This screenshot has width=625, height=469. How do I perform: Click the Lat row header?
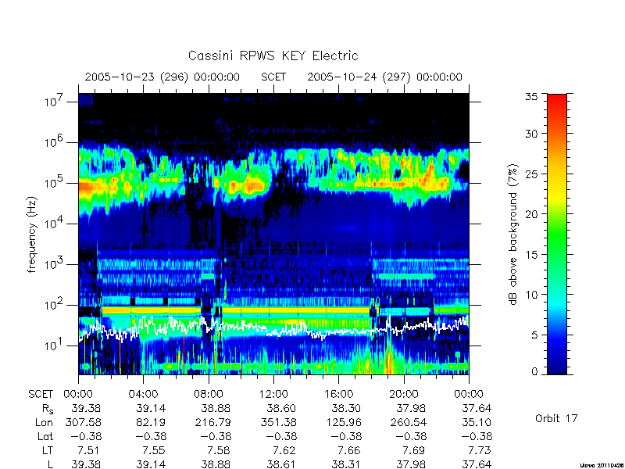click(45, 437)
